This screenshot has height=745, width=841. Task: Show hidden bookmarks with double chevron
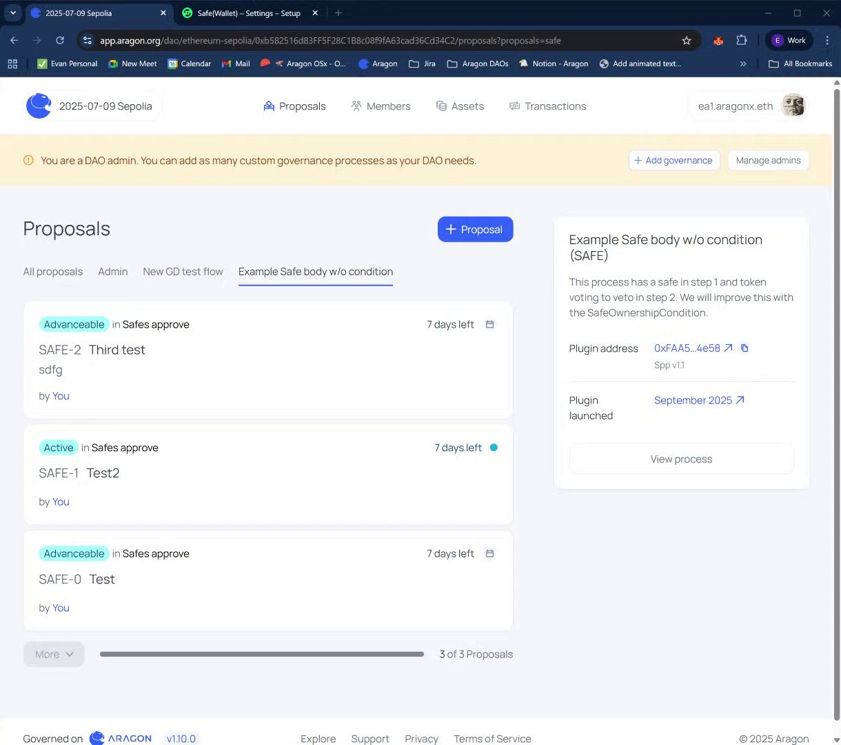pos(743,63)
